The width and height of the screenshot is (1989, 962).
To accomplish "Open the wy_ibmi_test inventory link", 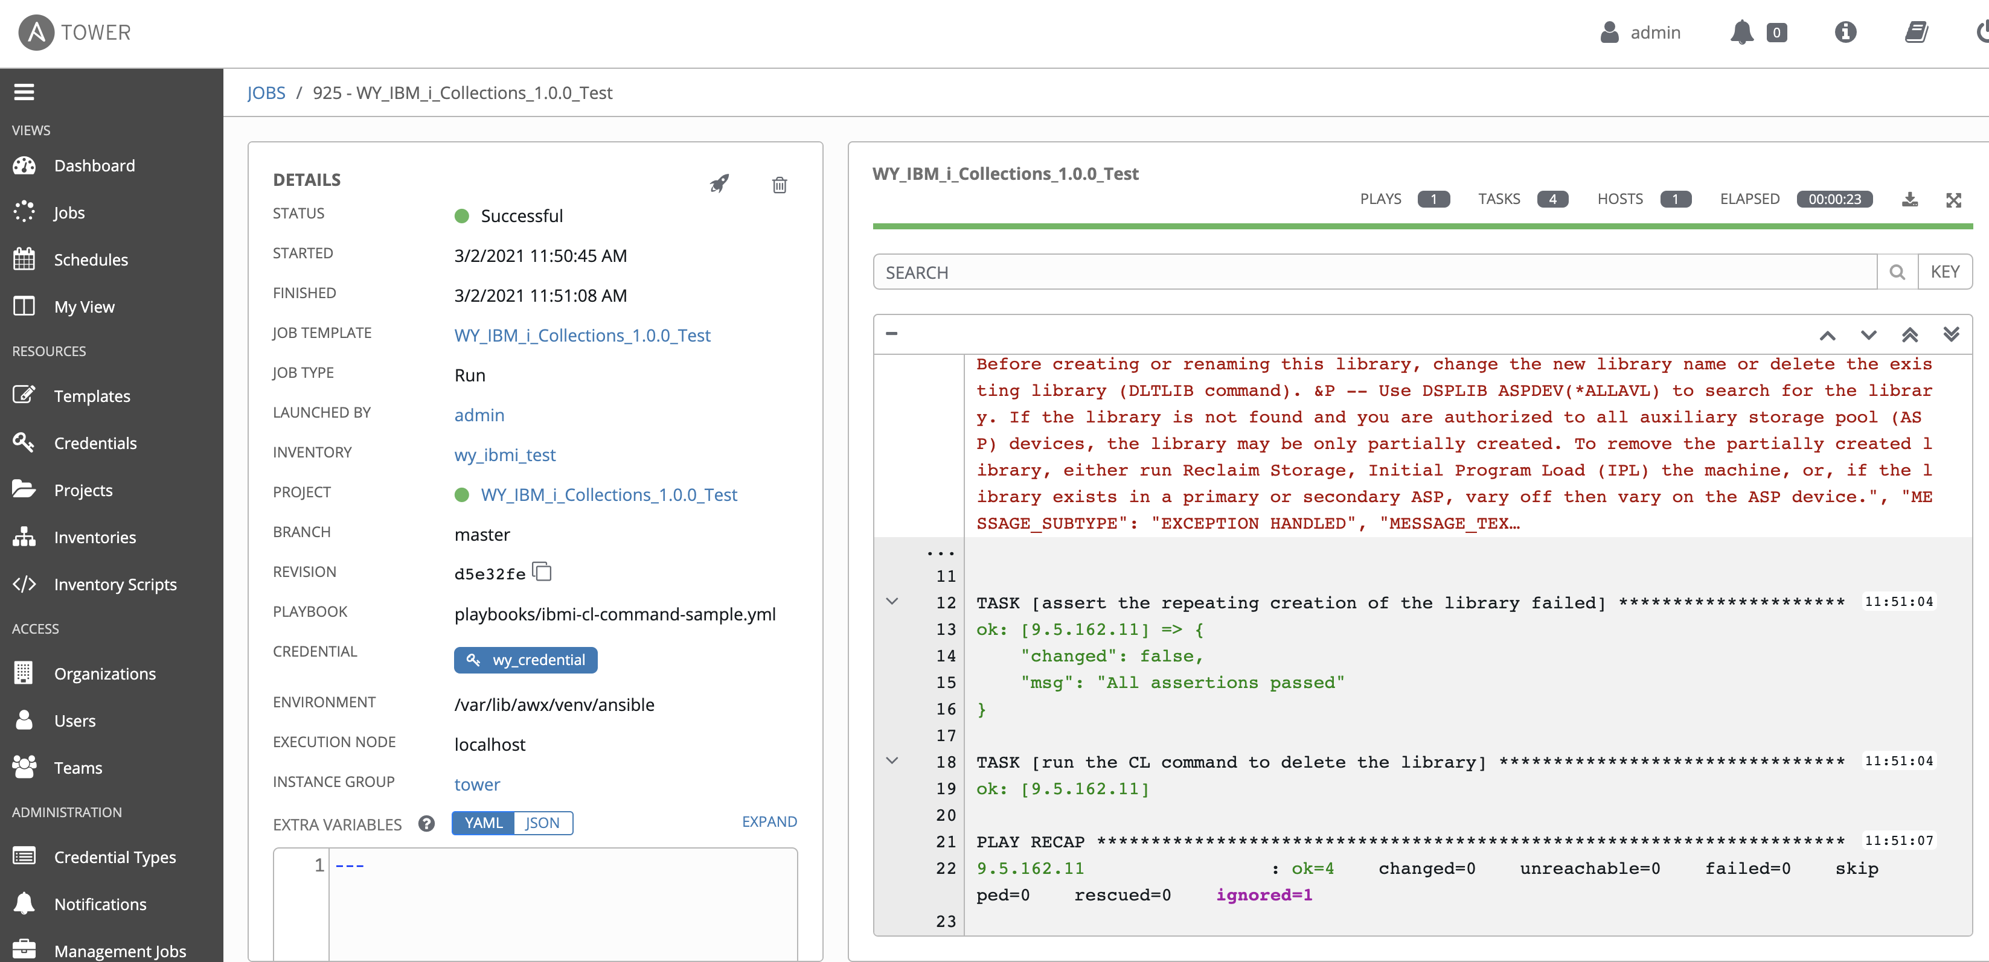I will [505, 454].
